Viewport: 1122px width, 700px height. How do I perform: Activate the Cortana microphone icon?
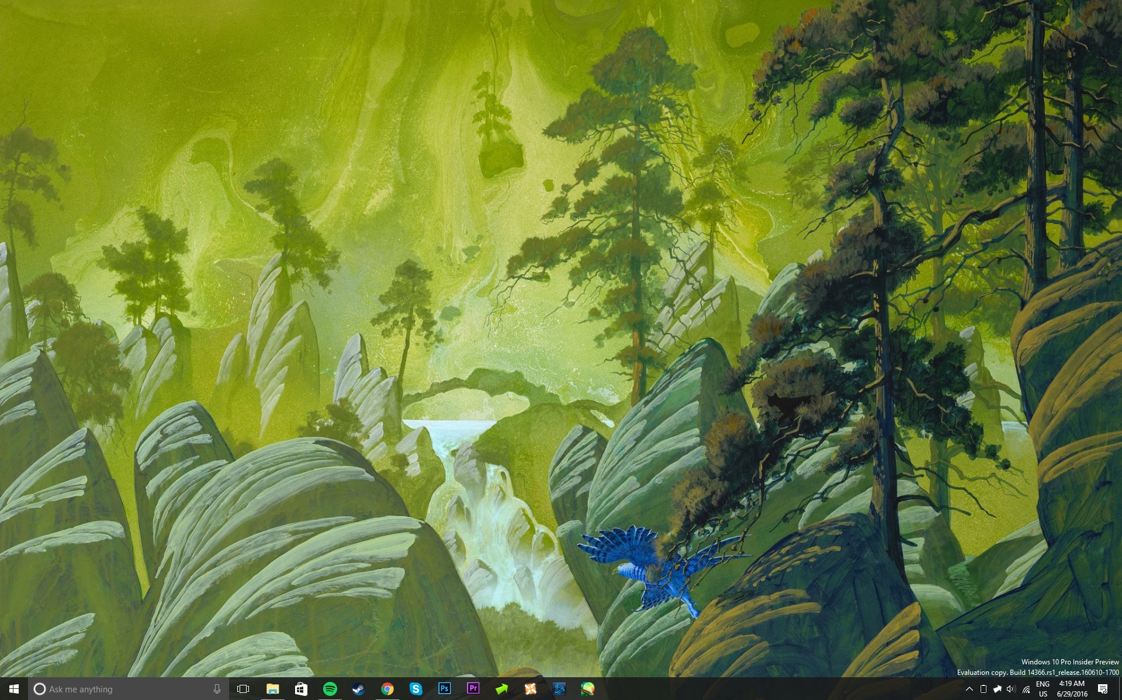(217, 689)
